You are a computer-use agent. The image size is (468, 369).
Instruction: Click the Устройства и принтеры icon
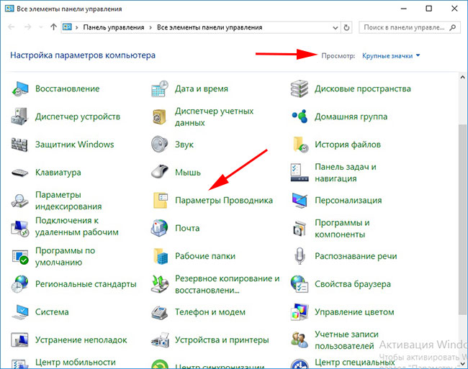160,340
